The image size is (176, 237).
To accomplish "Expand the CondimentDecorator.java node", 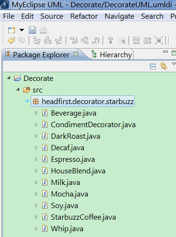I will tap(36, 124).
